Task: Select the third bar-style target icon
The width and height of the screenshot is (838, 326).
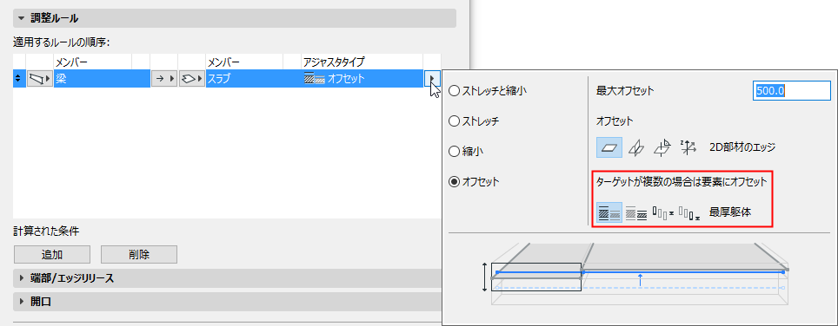Action: pyautogui.click(x=662, y=212)
